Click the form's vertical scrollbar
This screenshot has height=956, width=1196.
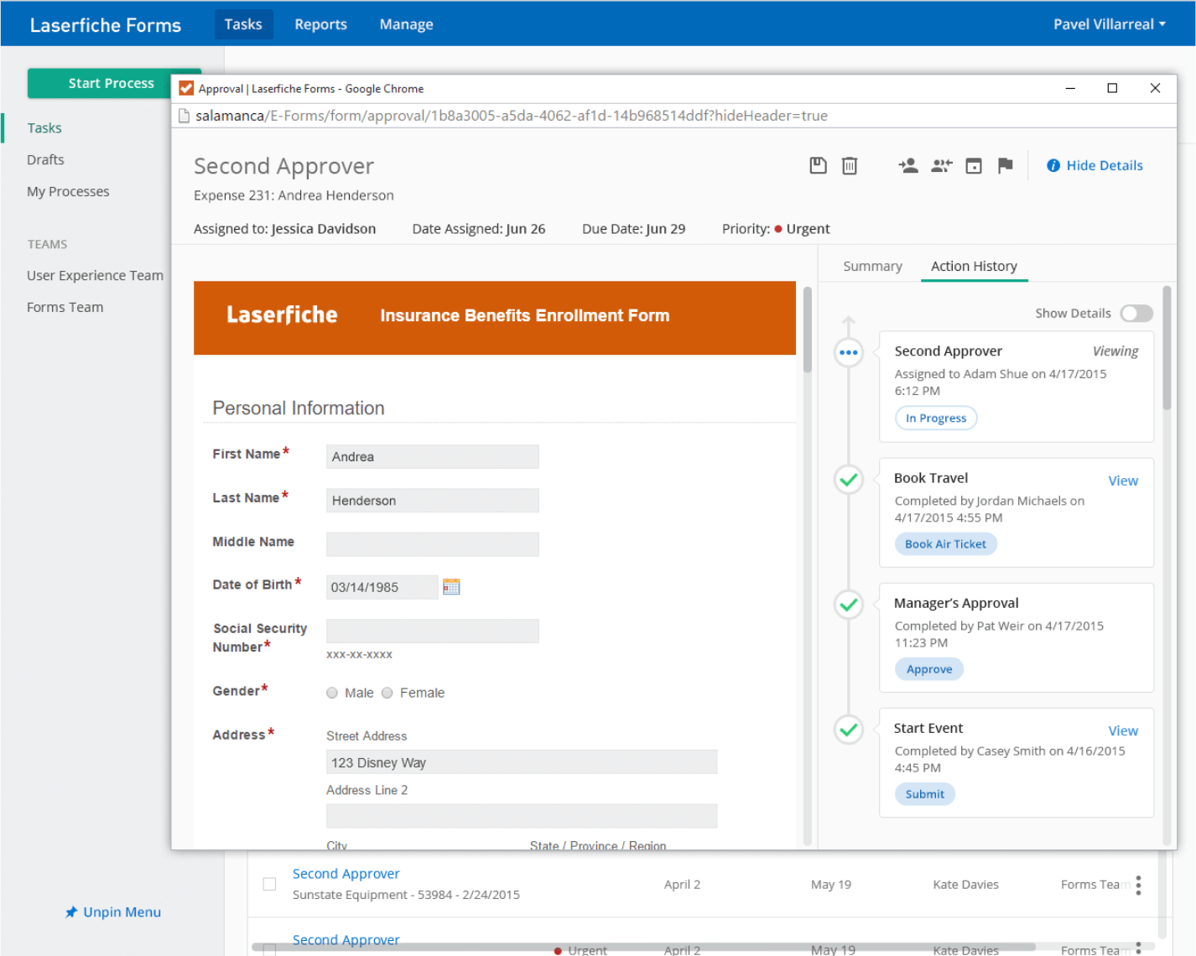coord(808,330)
